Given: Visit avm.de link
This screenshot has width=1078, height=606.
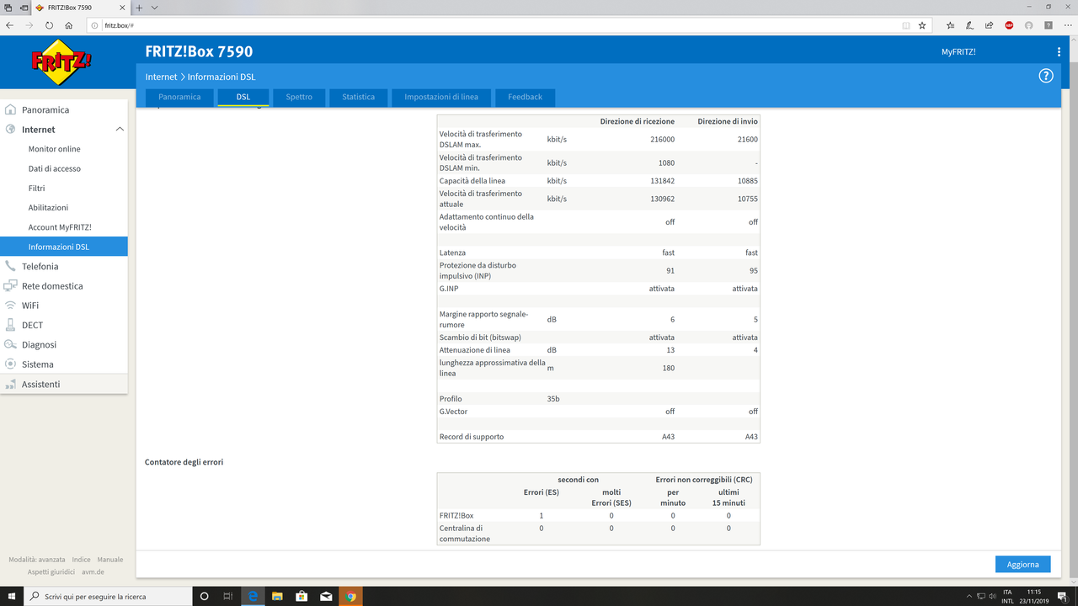Looking at the screenshot, I should coord(93,571).
